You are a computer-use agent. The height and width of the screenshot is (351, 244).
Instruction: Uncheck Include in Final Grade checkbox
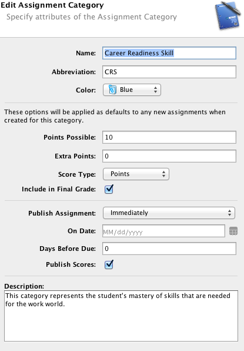pyautogui.click(x=109, y=189)
